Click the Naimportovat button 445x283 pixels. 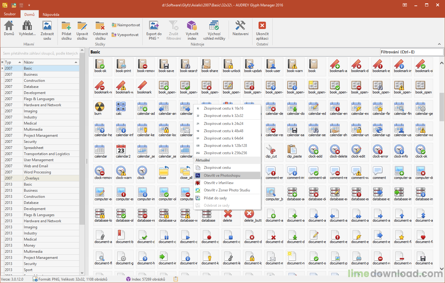[x=126, y=25]
